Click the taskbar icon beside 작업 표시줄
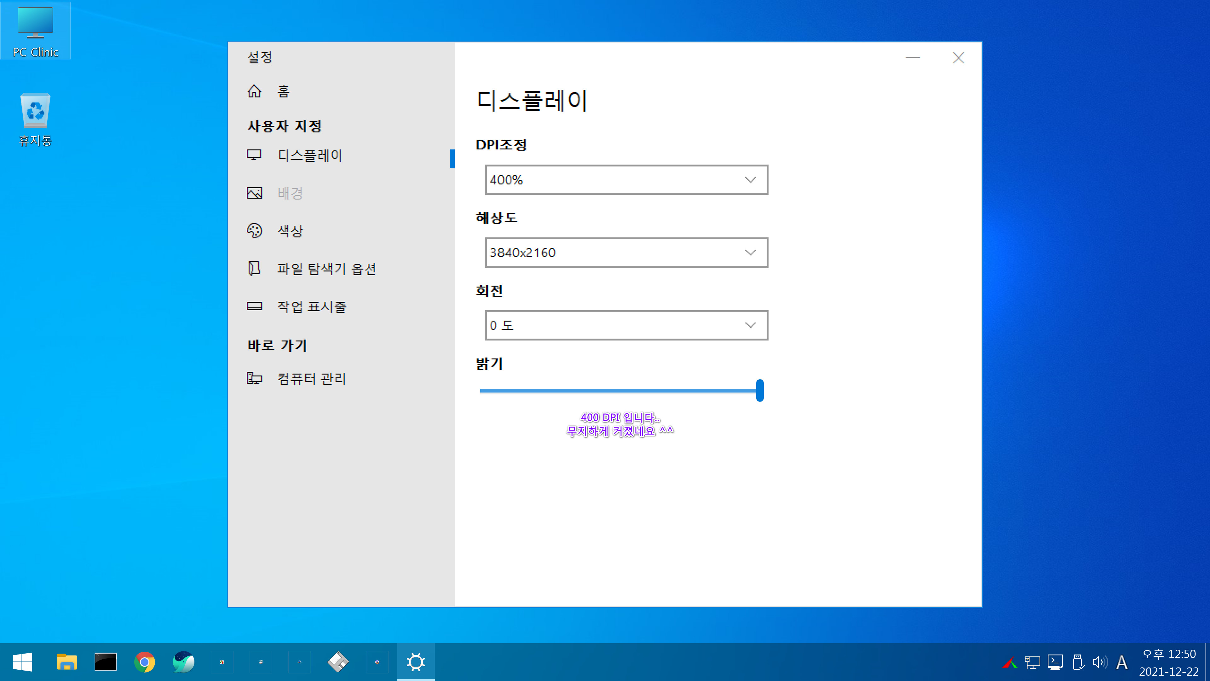1210x681 pixels. point(254,306)
